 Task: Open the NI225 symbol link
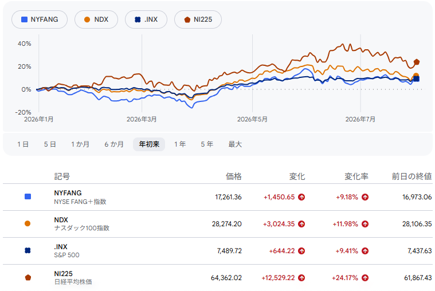63,273
